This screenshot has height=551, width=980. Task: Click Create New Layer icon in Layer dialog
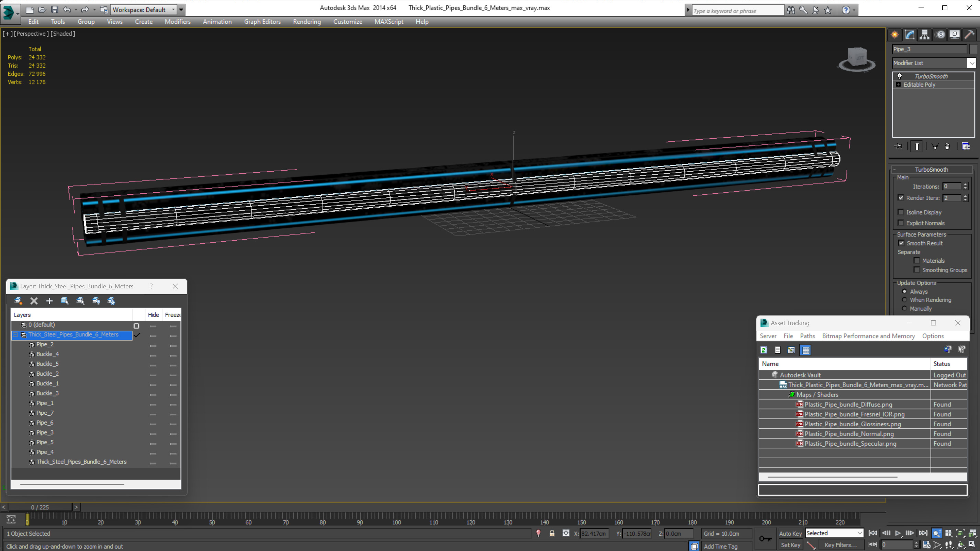tap(18, 301)
